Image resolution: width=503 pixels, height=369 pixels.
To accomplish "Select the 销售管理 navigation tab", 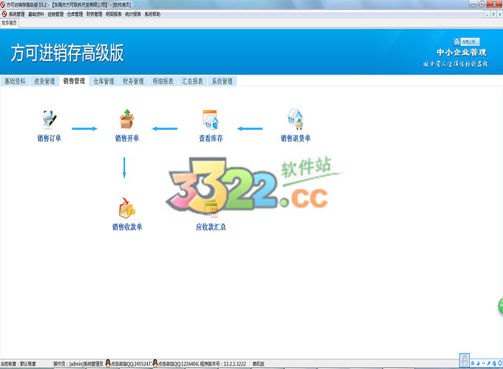I will click(x=74, y=81).
